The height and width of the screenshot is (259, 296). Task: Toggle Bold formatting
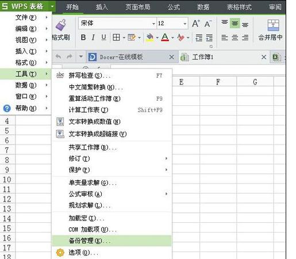(83, 37)
